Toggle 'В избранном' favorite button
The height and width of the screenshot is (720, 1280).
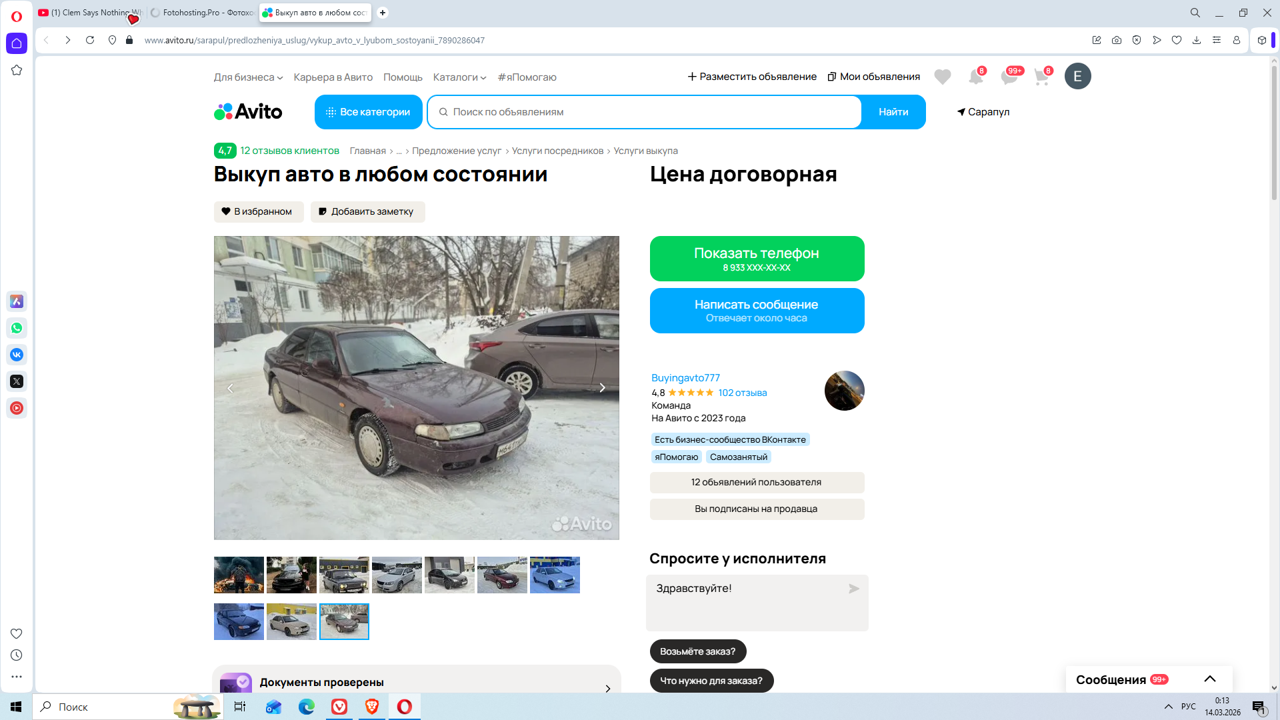[x=259, y=211]
